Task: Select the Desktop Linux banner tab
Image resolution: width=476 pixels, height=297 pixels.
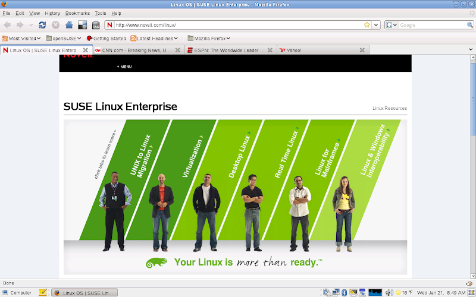Action: 240,154
